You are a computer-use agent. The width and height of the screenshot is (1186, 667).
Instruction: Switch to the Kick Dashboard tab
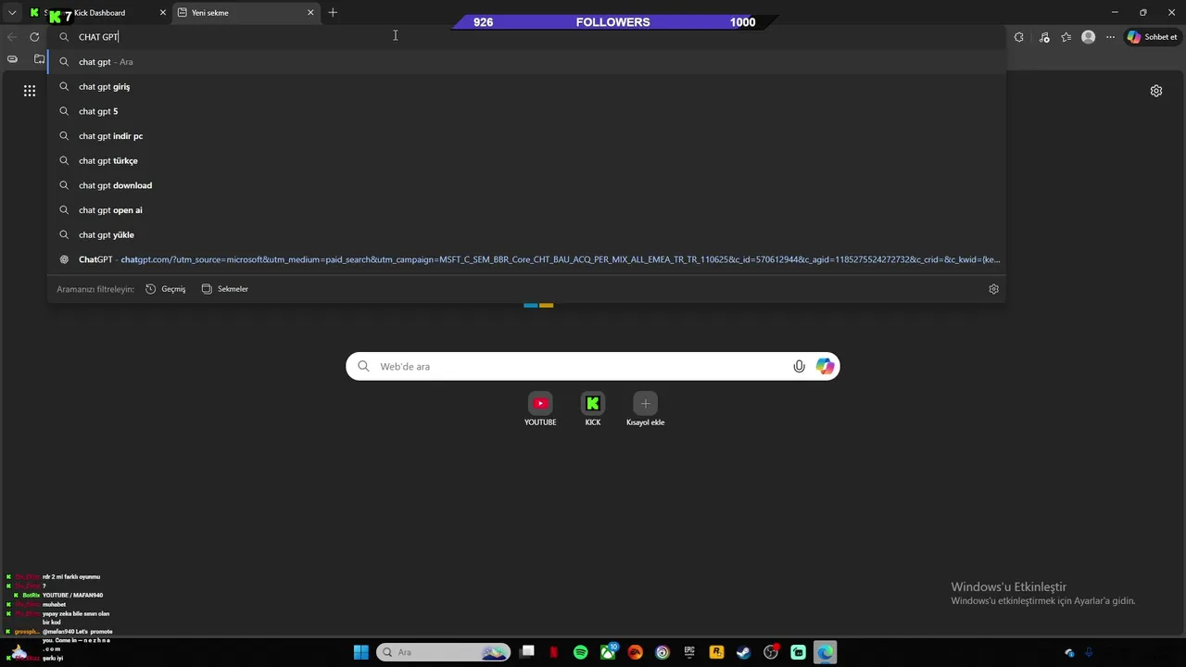tap(96, 13)
